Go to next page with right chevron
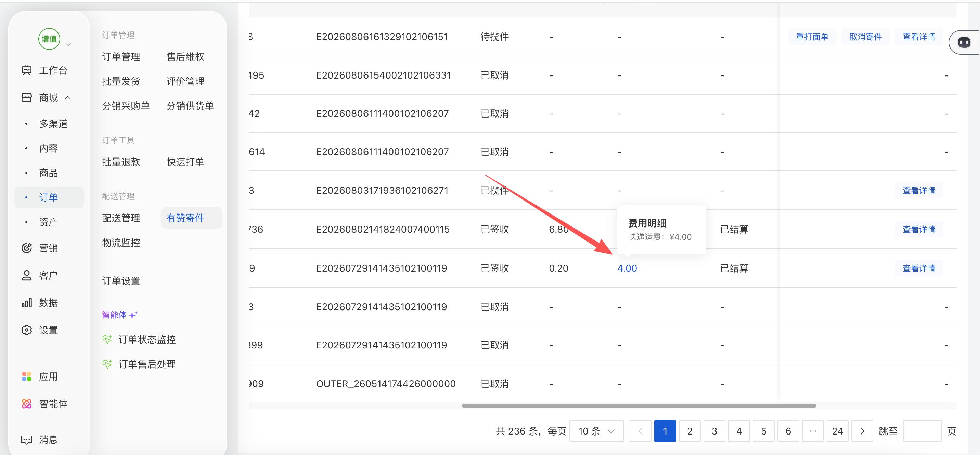The height and width of the screenshot is (455, 980). click(862, 431)
